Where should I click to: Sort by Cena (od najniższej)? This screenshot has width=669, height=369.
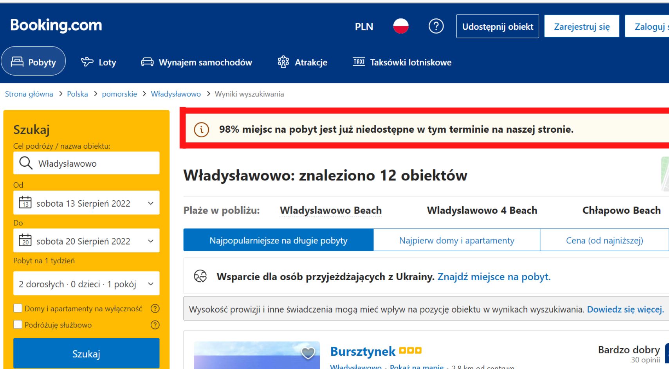click(x=604, y=240)
